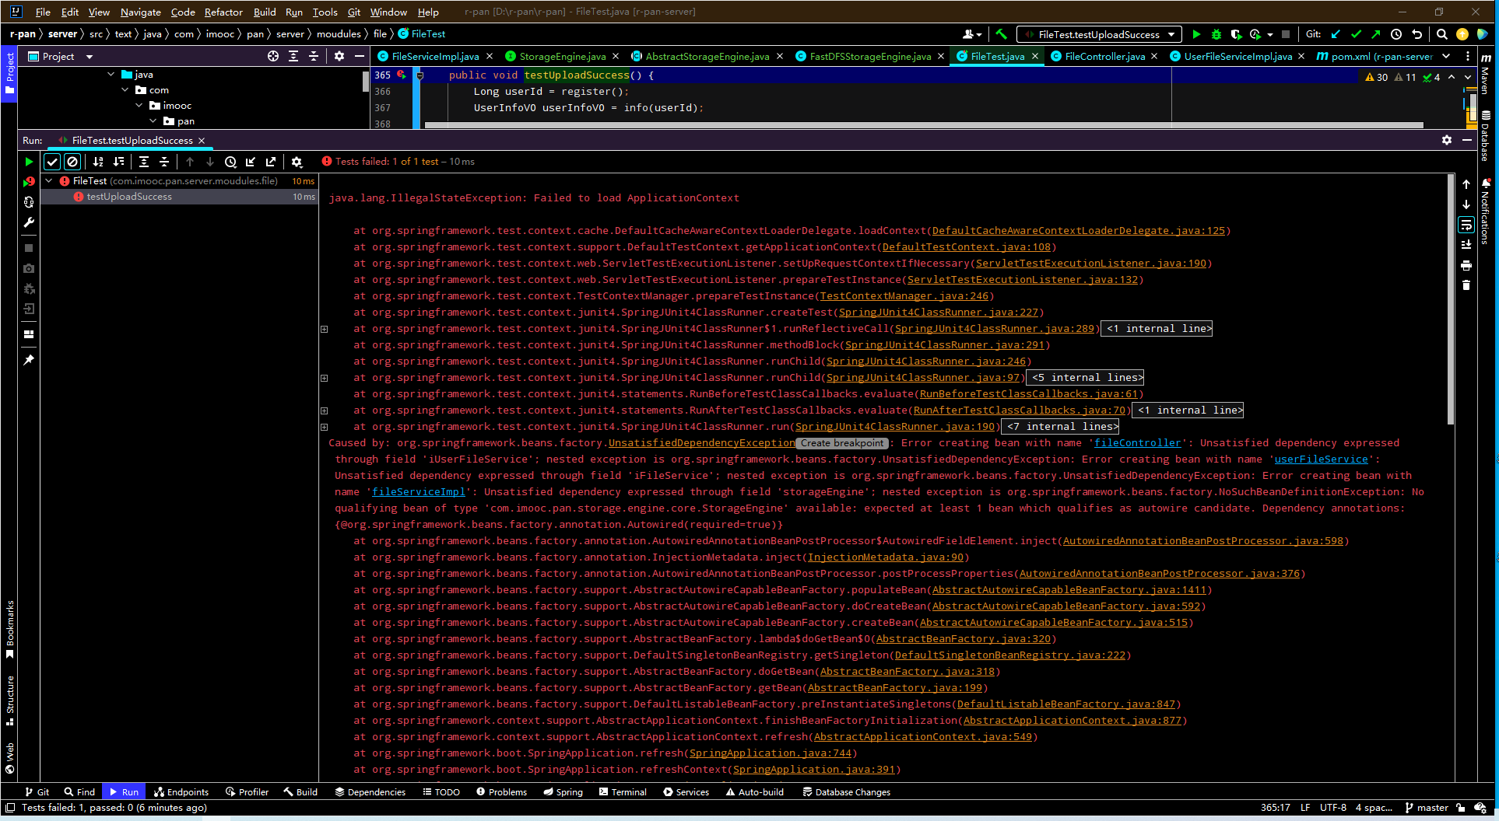Open run configuration dropdown

[1099, 34]
